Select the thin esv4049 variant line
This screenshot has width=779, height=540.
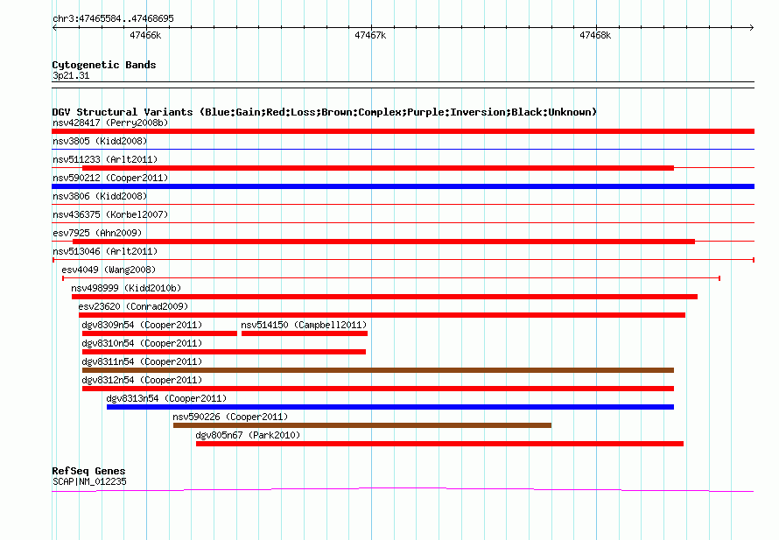pyautogui.click(x=391, y=278)
